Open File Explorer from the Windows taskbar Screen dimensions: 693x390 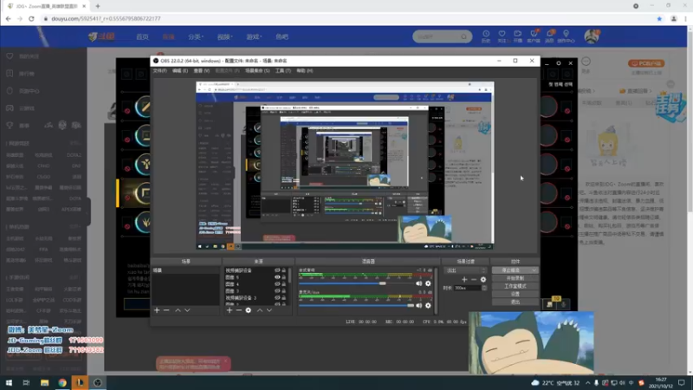point(44,382)
